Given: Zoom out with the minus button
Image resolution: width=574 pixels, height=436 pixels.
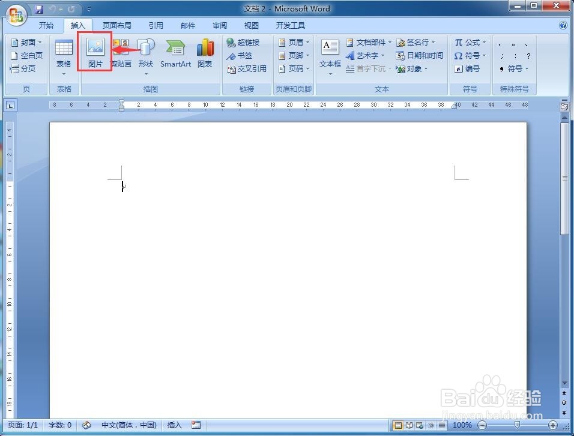Looking at the screenshot, I should 483,425.
